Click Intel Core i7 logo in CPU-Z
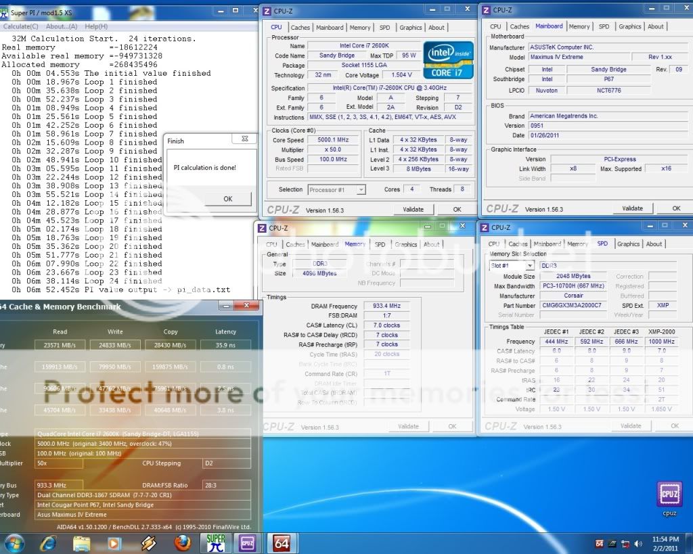 448,60
